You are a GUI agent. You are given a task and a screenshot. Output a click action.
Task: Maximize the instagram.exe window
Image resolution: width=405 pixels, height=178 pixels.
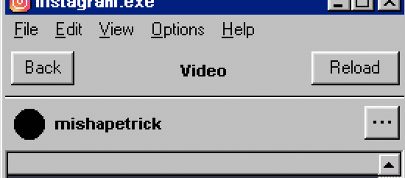tap(362, 5)
